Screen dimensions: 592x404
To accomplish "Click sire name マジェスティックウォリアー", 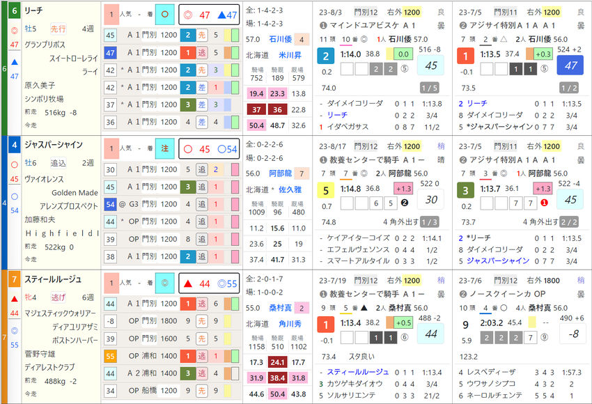I will (61, 313).
